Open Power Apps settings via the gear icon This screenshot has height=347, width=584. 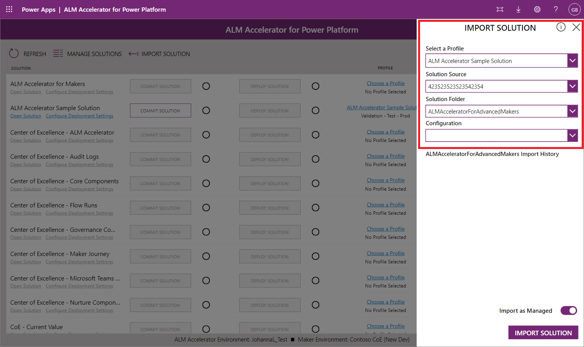coord(537,9)
